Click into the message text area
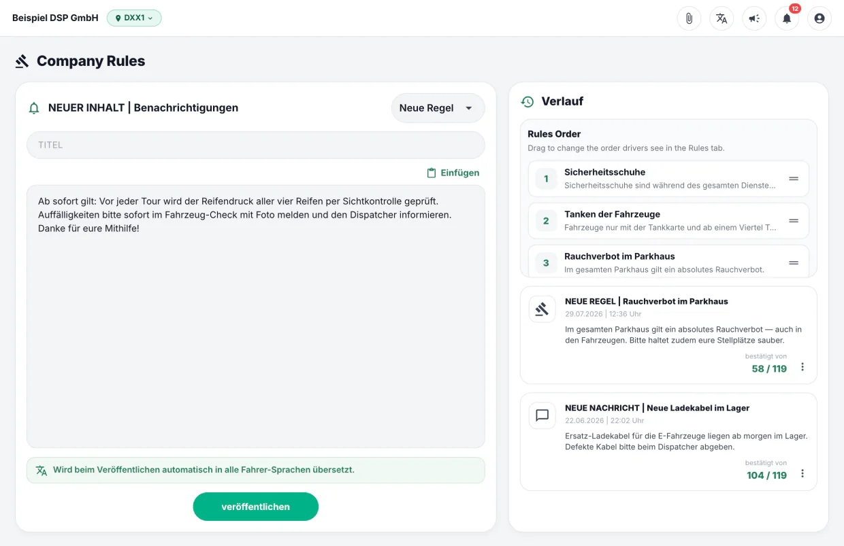 click(256, 316)
